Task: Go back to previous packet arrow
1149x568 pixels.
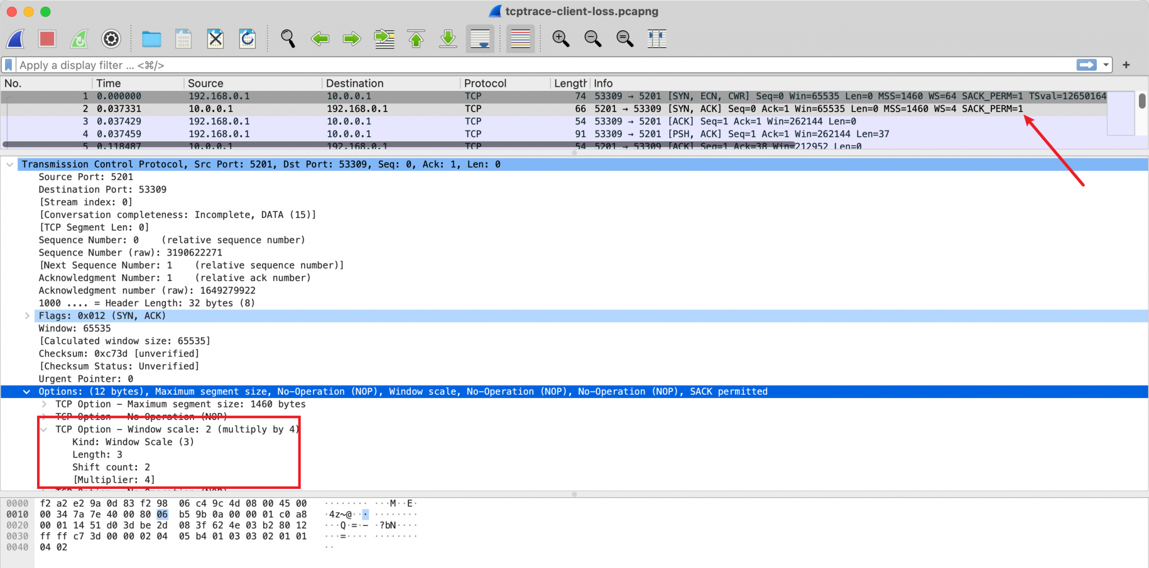Action: click(x=320, y=39)
